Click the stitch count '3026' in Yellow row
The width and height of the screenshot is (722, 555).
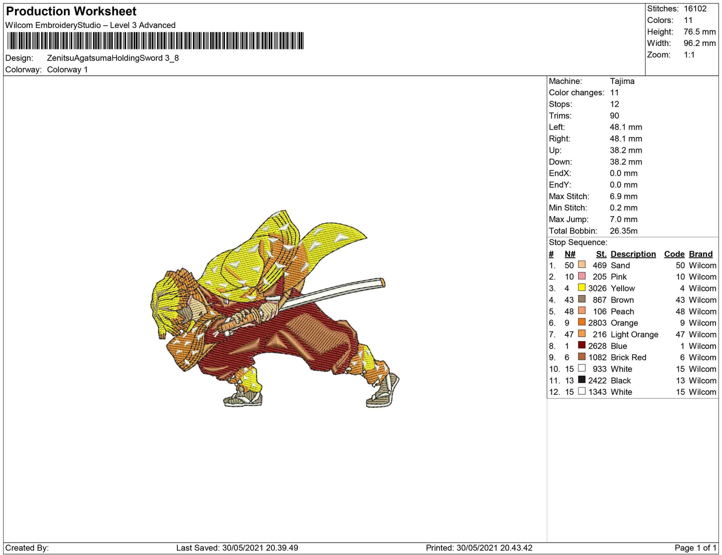tap(597, 288)
